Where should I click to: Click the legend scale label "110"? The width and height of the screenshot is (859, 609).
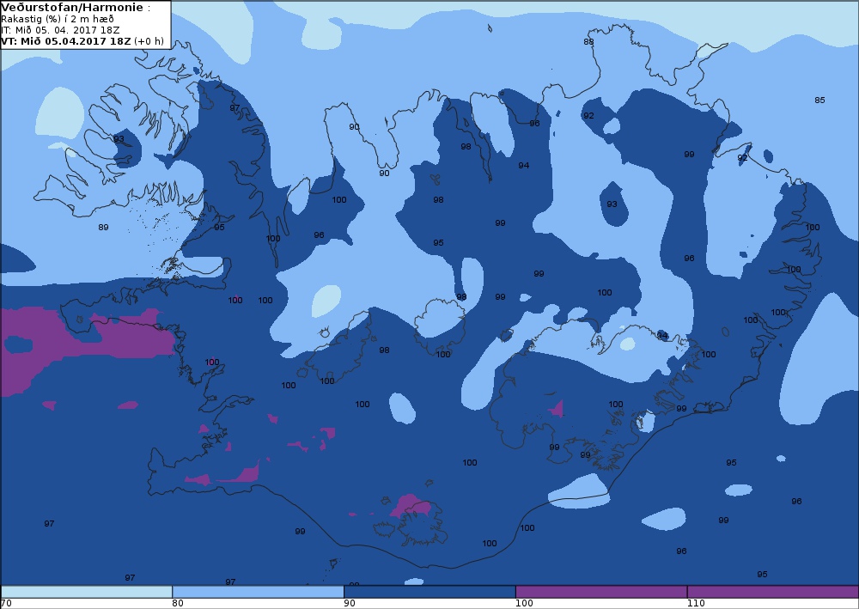(x=695, y=603)
